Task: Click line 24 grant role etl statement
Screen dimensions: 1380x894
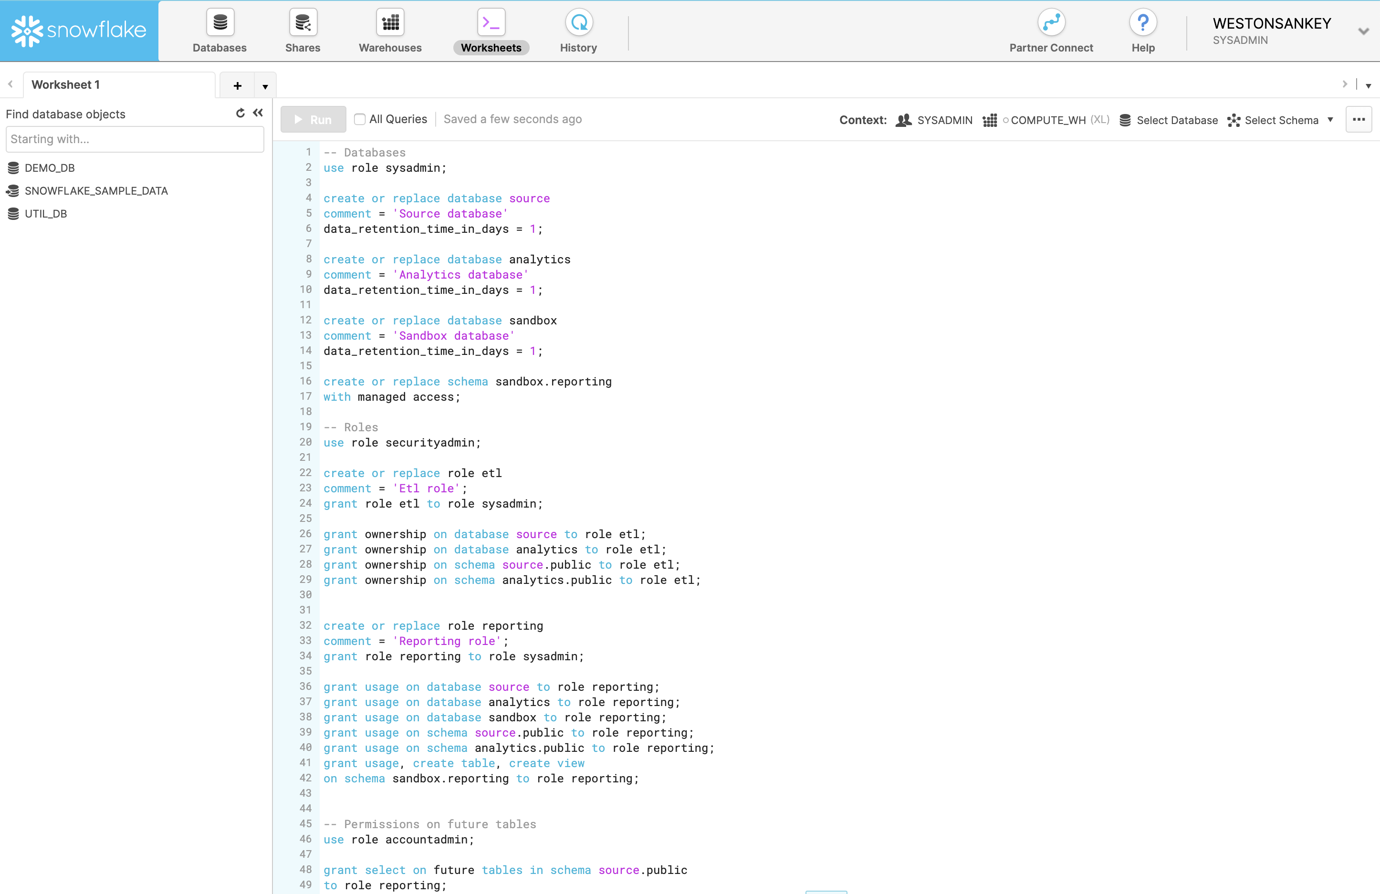Action: 433,504
